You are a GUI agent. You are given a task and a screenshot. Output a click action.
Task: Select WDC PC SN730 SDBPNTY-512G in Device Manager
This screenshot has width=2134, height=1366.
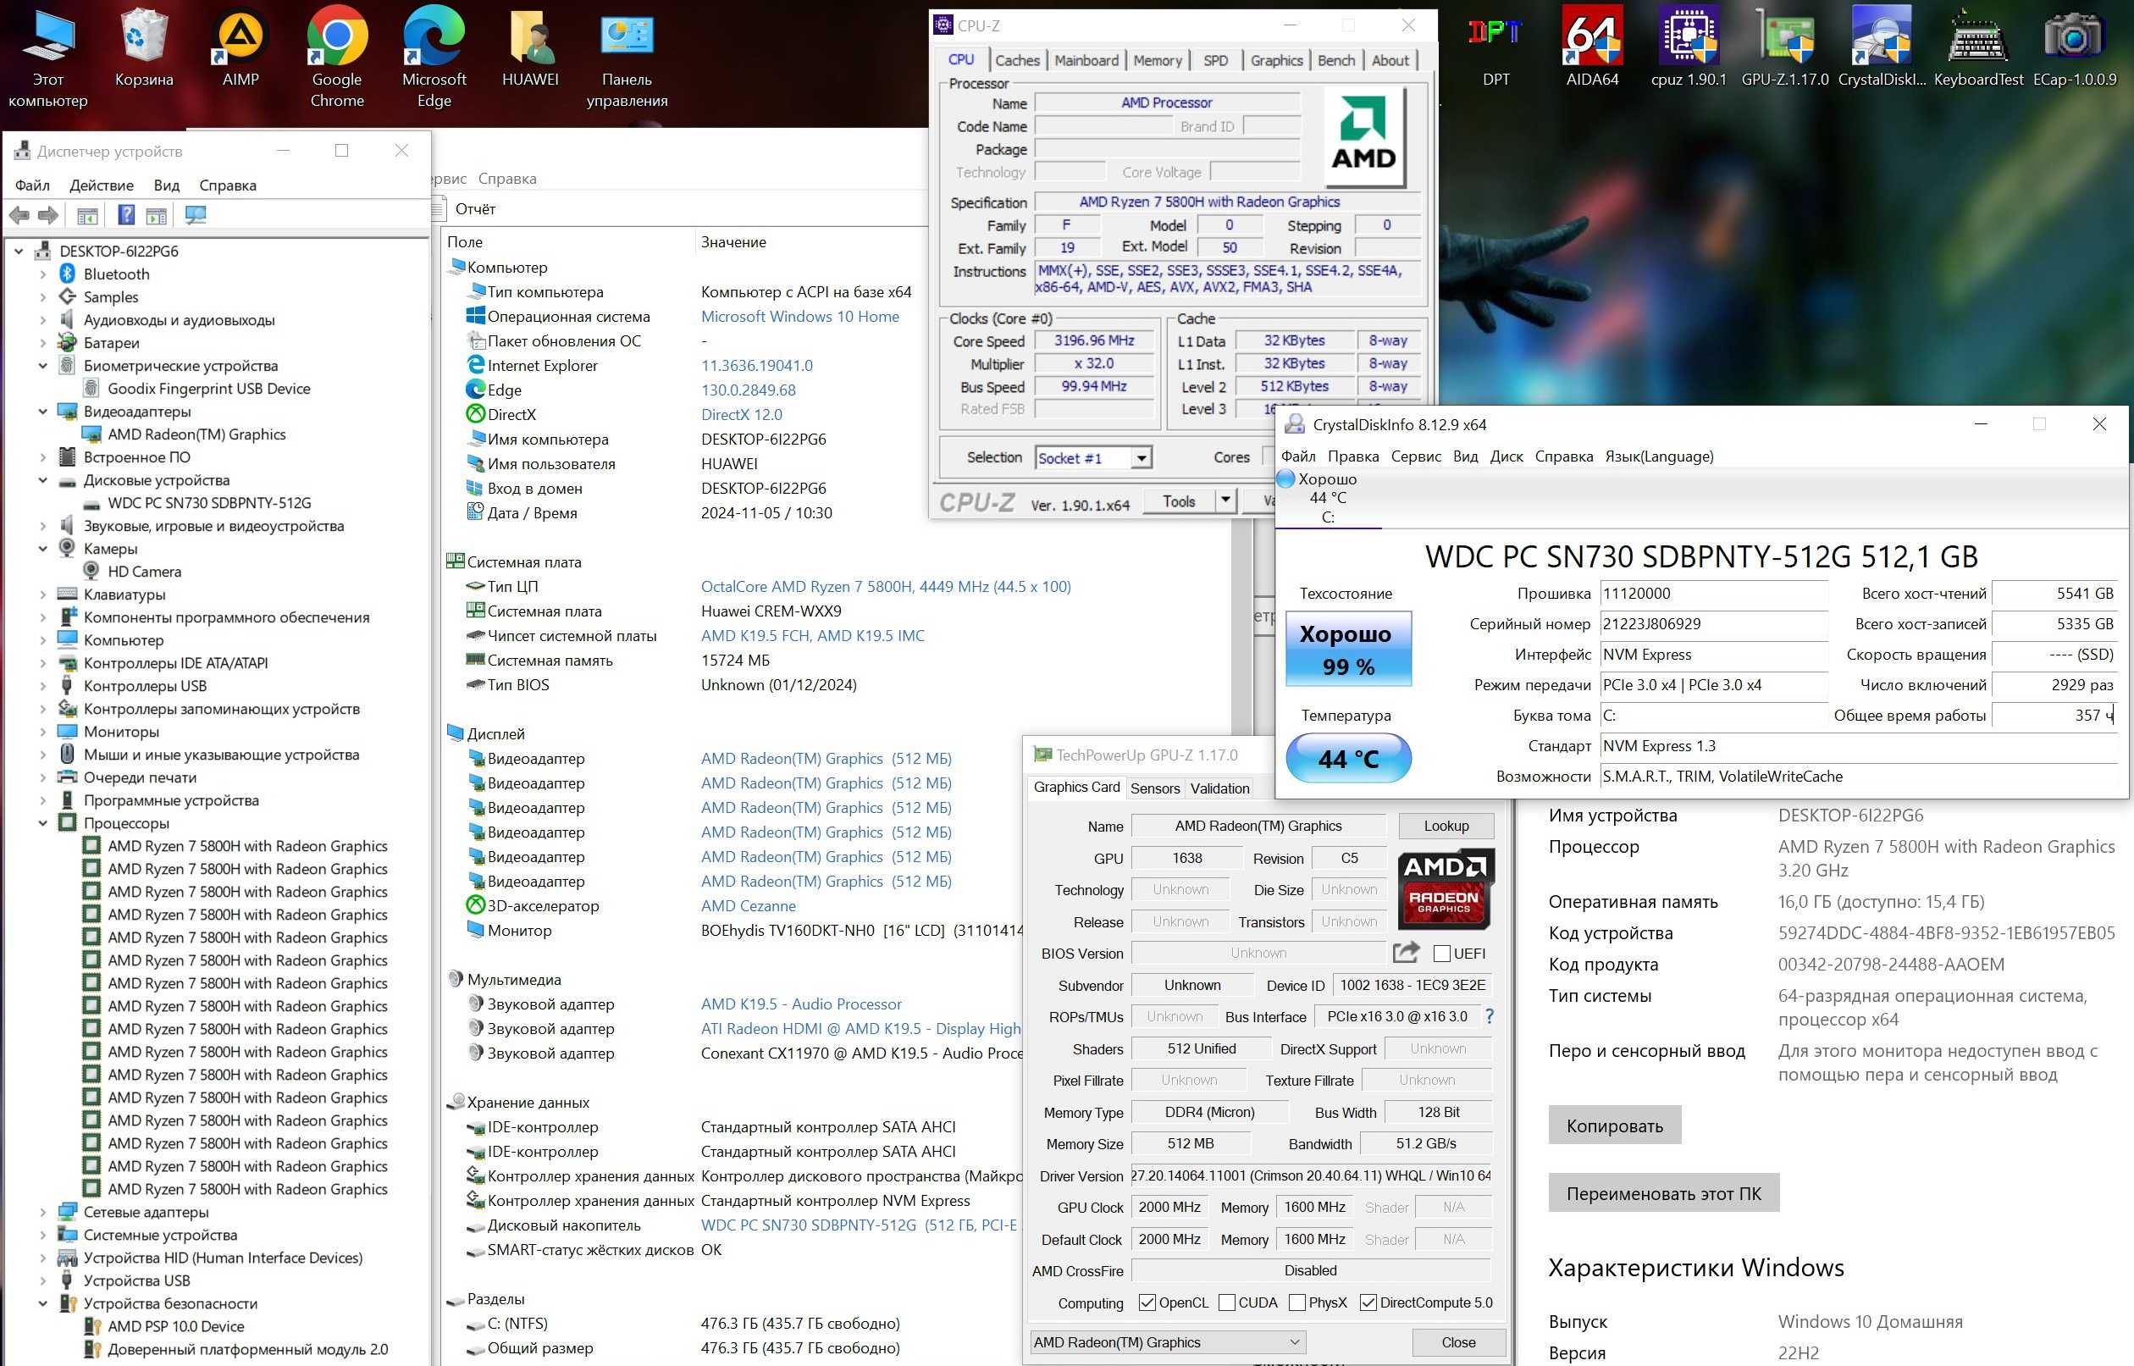coord(209,503)
